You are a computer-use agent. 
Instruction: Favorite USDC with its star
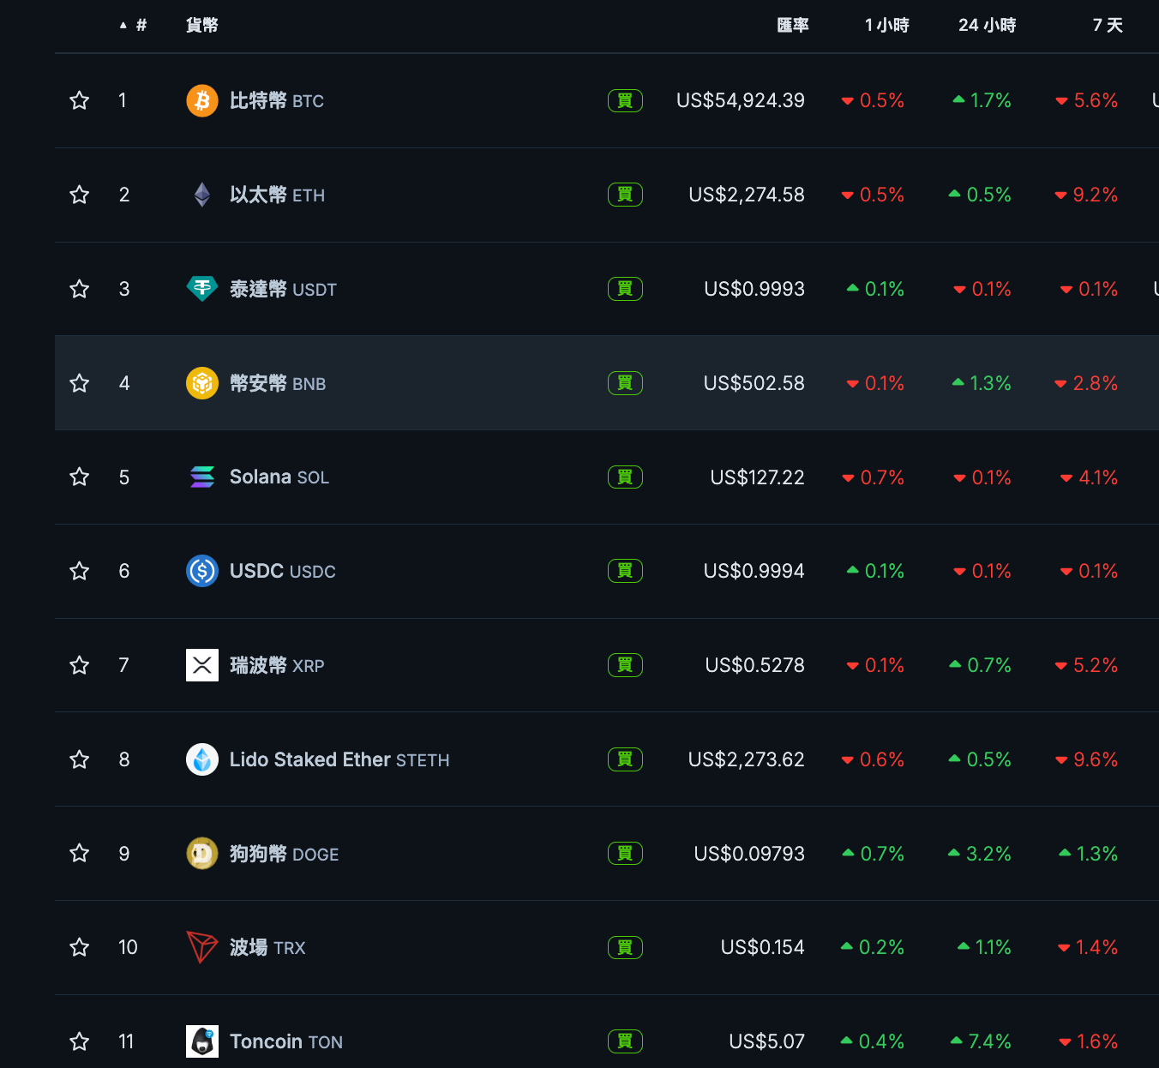pyautogui.click(x=80, y=571)
